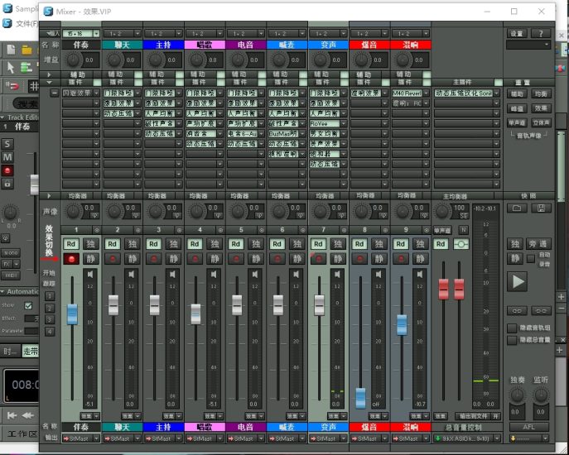Check the 隐藏音轨组 checkbox

coord(512,328)
